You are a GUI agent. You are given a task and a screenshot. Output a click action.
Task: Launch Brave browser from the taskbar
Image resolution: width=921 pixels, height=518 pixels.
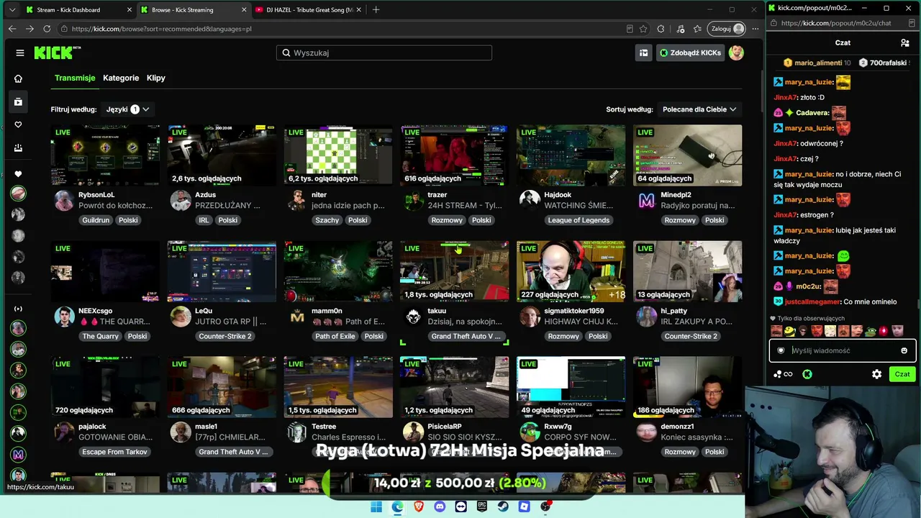tap(419, 506)
